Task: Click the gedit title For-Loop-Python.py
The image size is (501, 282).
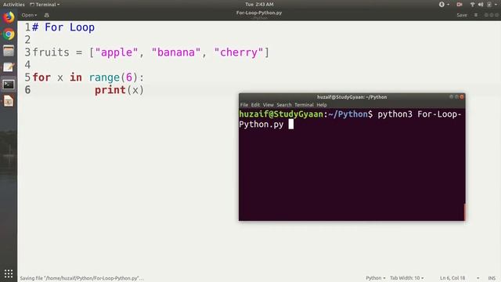Action: [x=259, y=13]
